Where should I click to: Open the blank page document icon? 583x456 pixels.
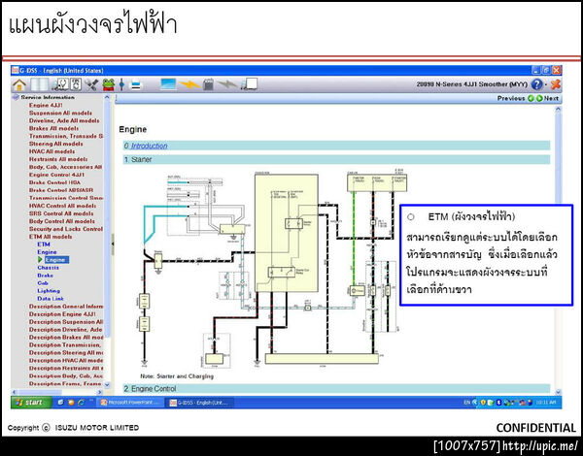pos(250,84)
